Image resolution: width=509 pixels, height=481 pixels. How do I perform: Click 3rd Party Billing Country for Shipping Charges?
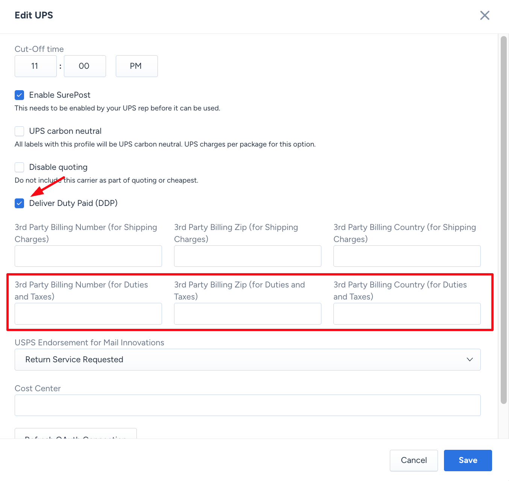407,256
